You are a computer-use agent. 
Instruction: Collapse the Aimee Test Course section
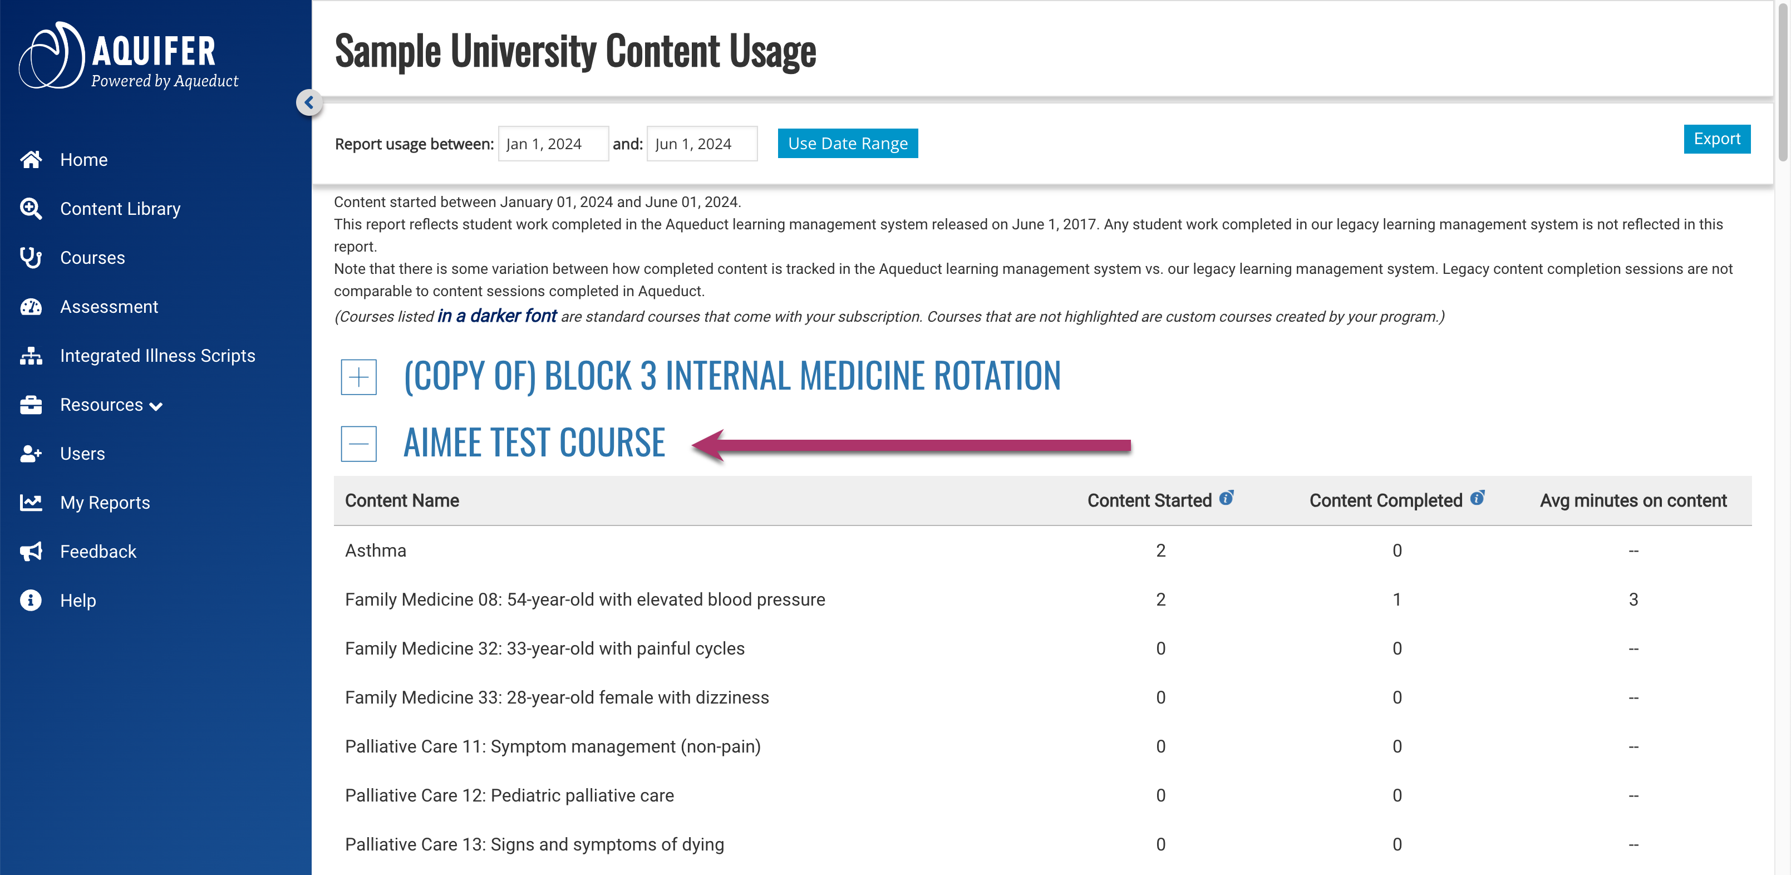(359, 444)
